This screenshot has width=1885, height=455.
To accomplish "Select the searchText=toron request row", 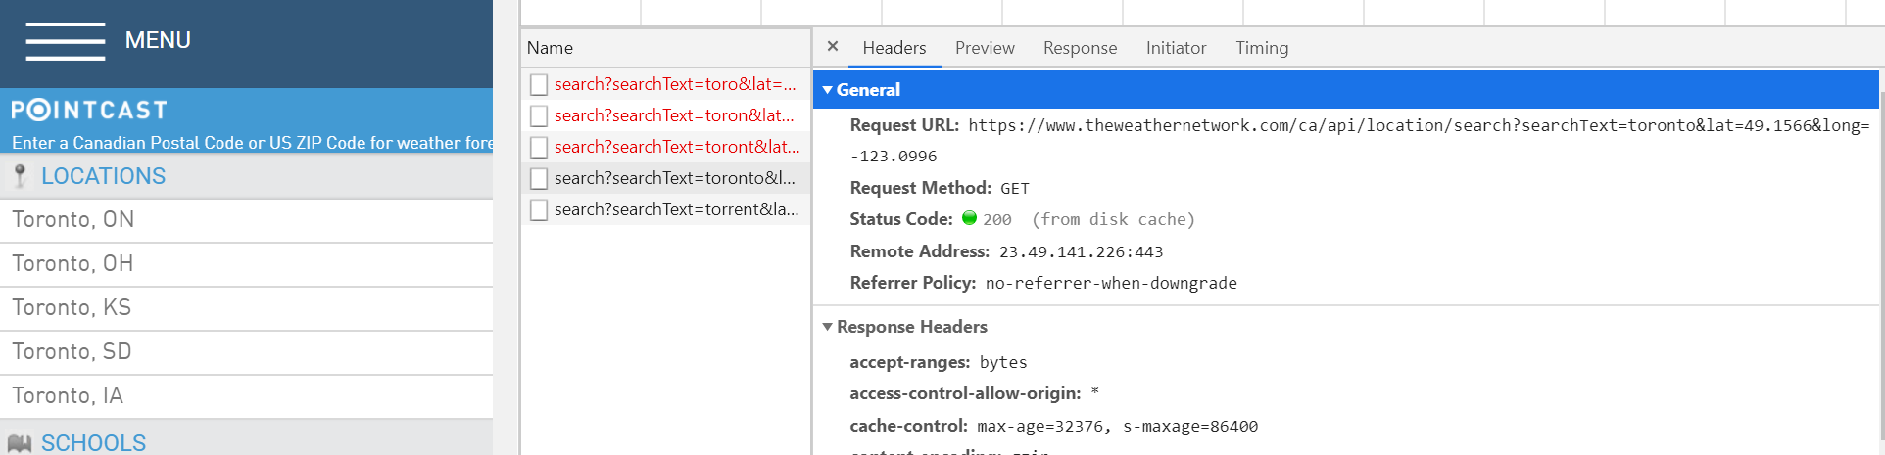I will [665, 115].
